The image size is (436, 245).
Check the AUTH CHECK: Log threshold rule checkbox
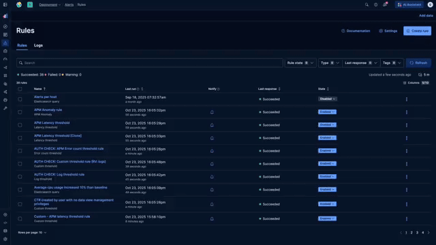20,177
